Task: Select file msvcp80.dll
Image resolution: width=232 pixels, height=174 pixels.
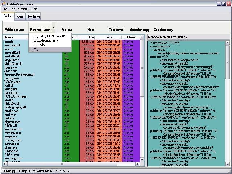Action: tap(12, 53)
